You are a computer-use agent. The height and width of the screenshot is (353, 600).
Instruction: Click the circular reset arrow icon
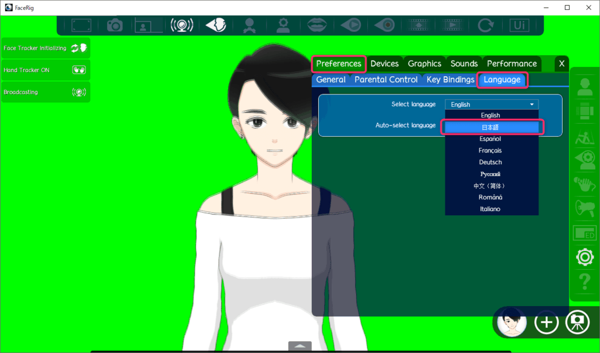pos(485,25)
